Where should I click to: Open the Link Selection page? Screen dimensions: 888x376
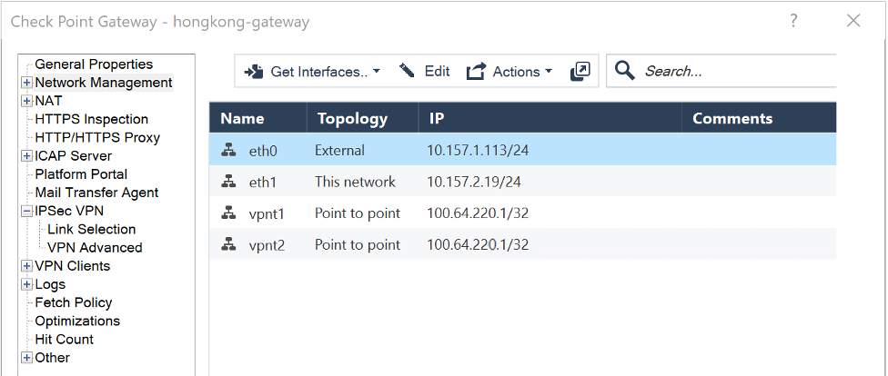coord(91,229)
